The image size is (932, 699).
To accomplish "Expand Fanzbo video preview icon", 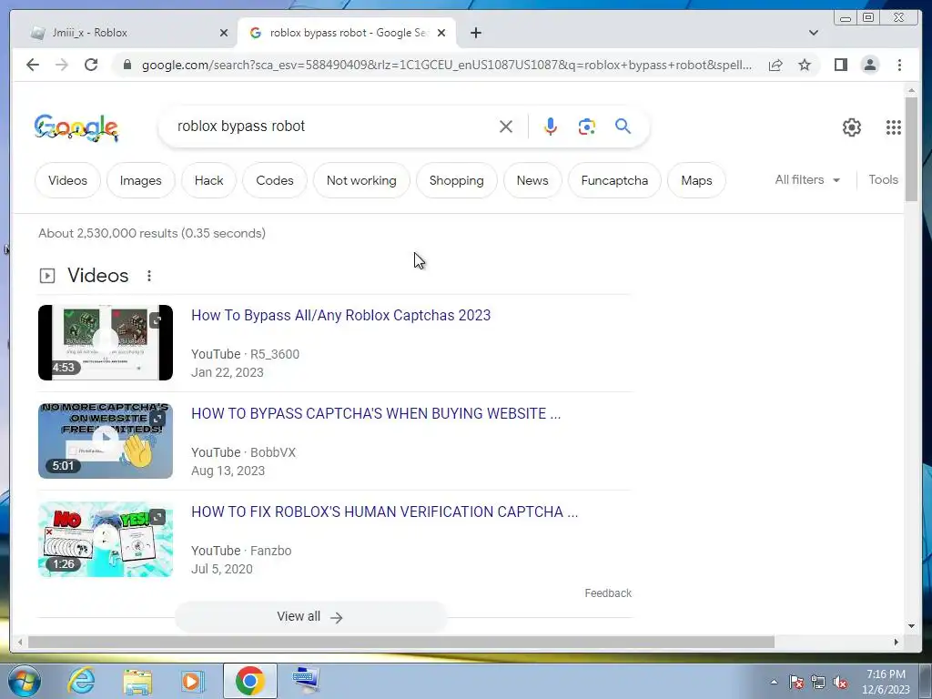I will tap(157, 517).
